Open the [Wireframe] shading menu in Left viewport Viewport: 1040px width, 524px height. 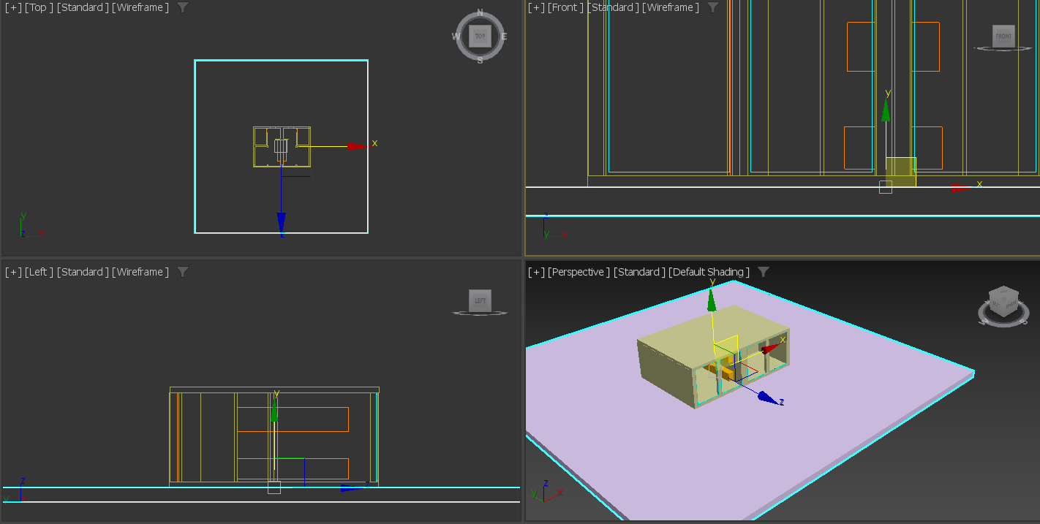[x=140, y=272]
